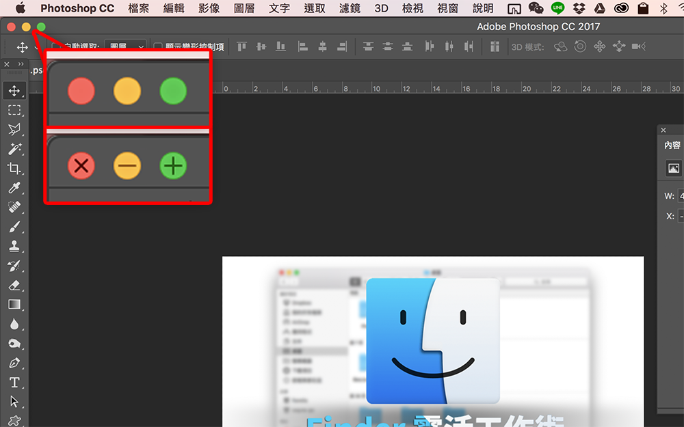The height and width of the screenshot is (427, 684).
Task: Align horizontal centers of layers
Action: (322, 46)
